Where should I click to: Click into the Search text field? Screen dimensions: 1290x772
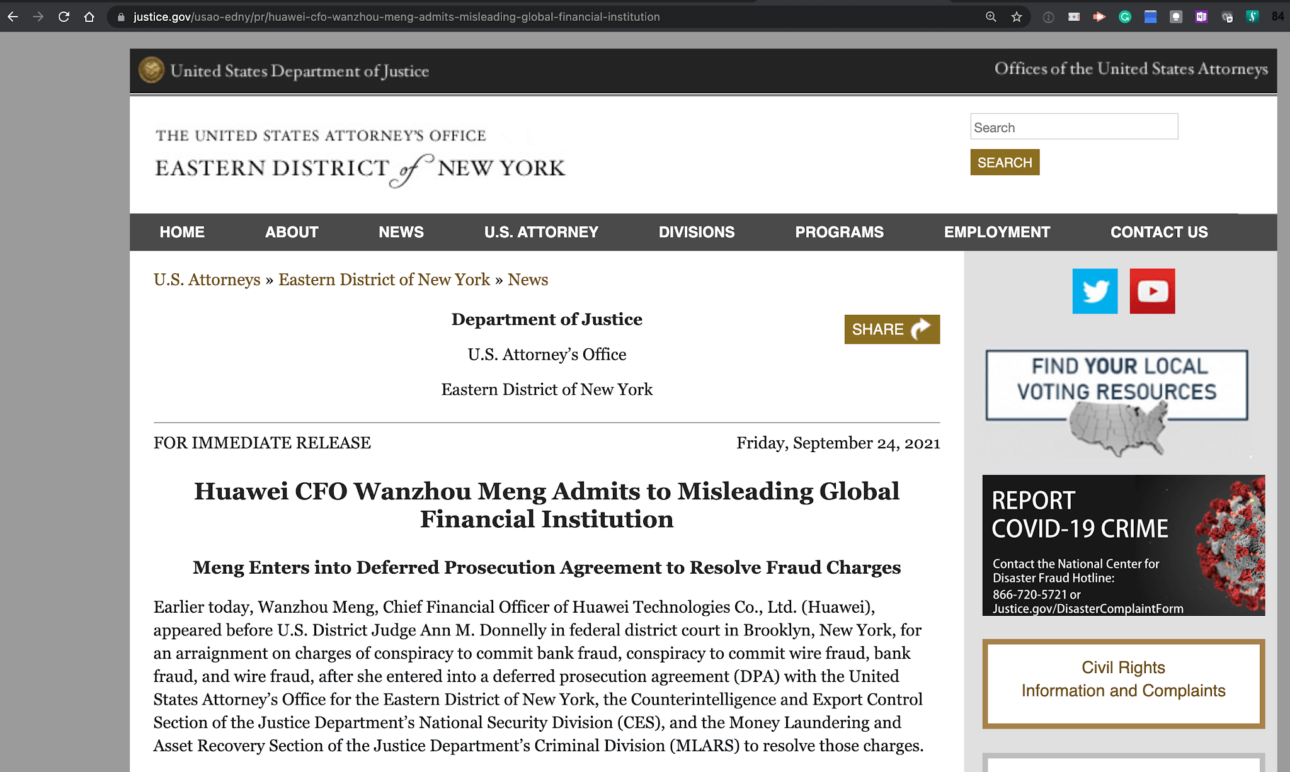click(x=1073, y=127)
